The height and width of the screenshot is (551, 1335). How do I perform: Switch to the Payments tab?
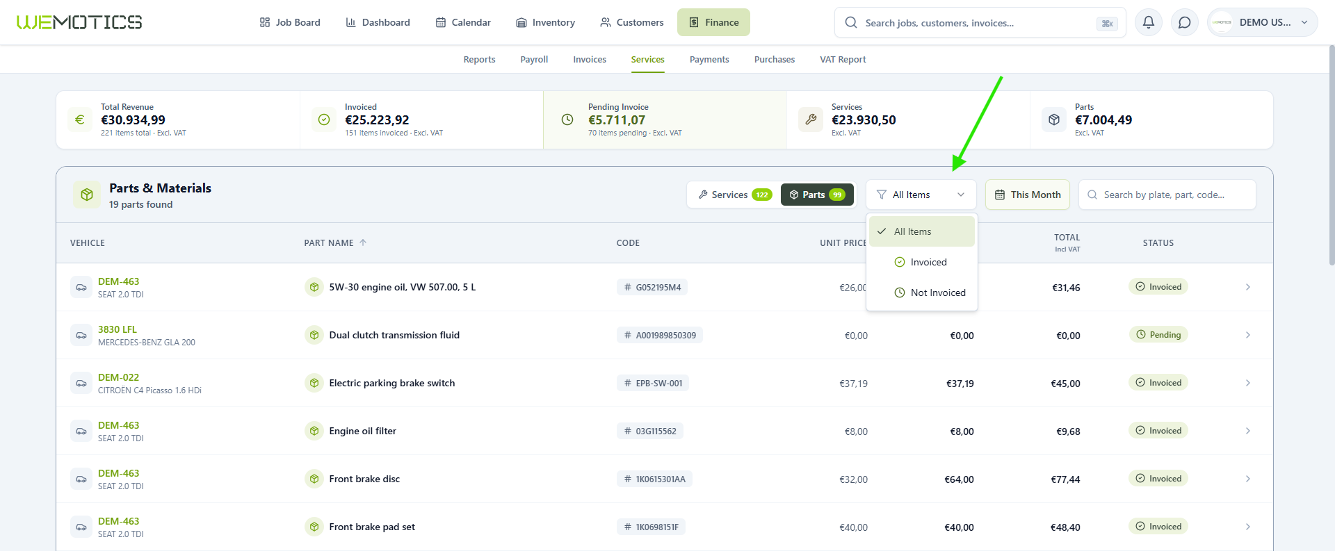tap(709, 60)
